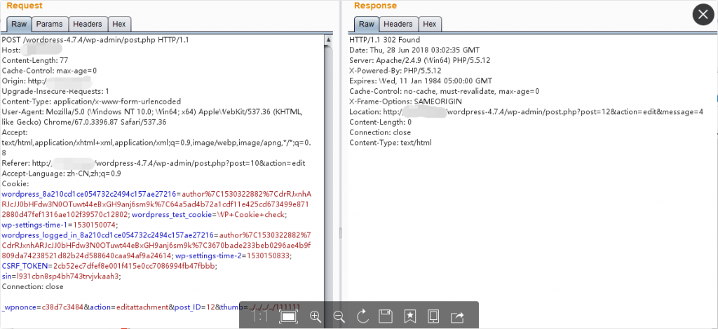The width and height of the screenshot is (718, 329).
Task: Close the image viewer overlay
Action: click(x=703, y=15)
